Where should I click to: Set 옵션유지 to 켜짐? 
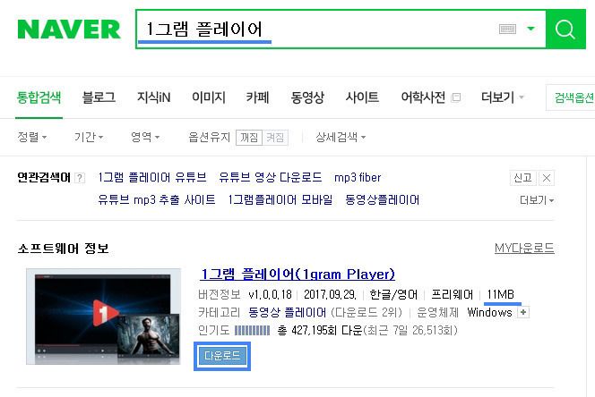[x=275, y=137]
